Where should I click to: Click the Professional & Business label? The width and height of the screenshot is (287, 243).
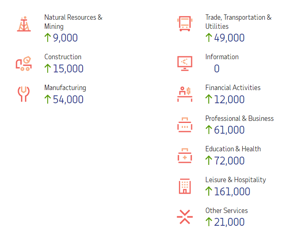(239, 118)
